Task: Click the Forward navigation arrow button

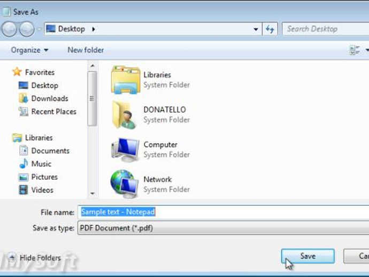Action: 27,29
